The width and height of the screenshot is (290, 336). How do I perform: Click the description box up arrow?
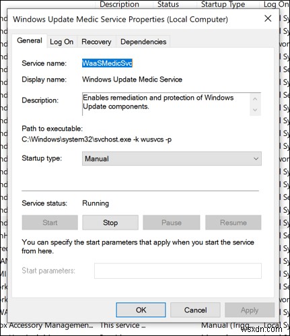click(255, 99)
